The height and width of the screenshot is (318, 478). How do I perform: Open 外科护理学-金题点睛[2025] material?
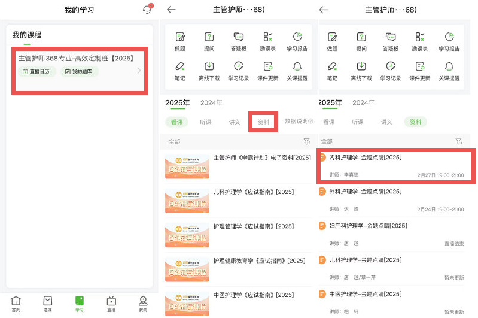395,199
